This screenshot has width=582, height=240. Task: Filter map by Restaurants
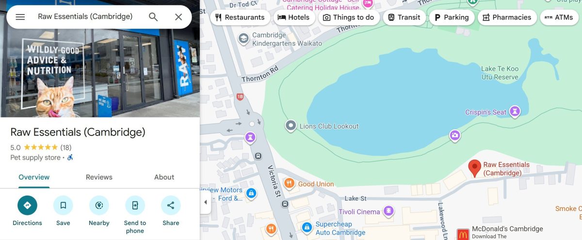point(240,17)
